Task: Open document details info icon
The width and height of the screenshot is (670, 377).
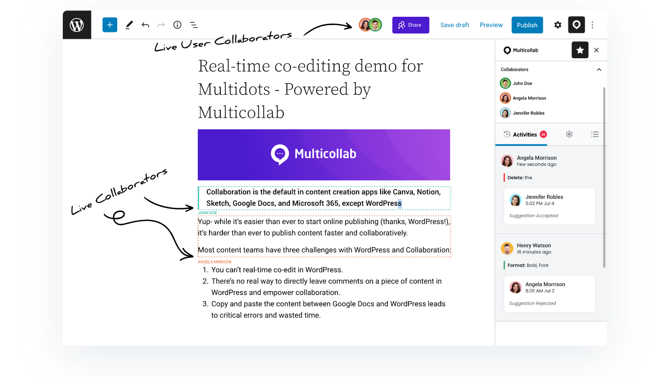Action: pyautogui.click(x=177, y=25)
